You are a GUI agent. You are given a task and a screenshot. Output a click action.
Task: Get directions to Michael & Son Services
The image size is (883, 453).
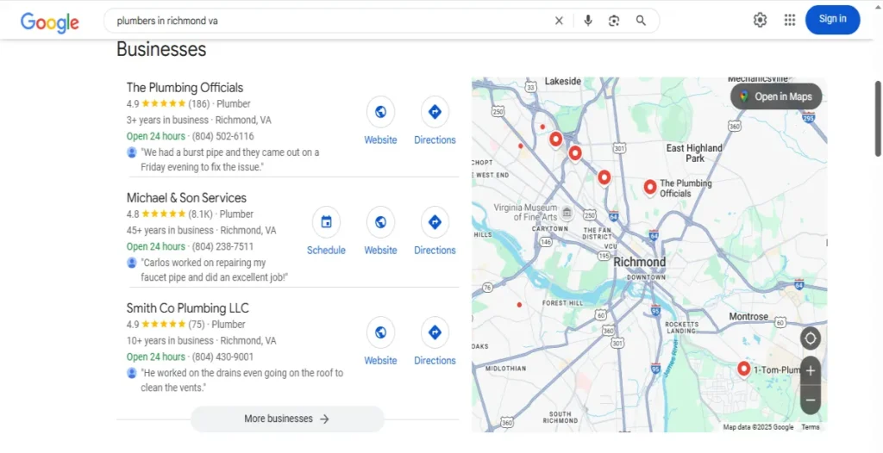pos(435,222)
